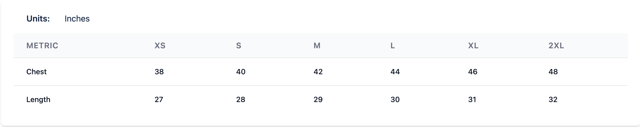Select the Length row label
The height and width of the screenshot is (127, 640).
click(38, 99)
